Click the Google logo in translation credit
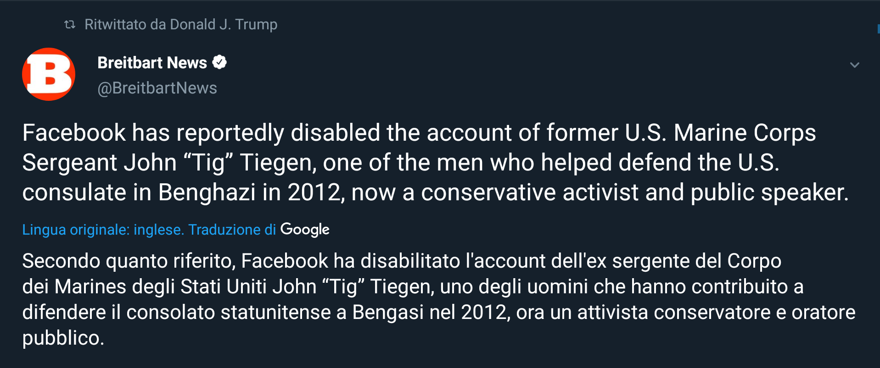The height and width of the screenshot is (368, 880). coord(305,229)
